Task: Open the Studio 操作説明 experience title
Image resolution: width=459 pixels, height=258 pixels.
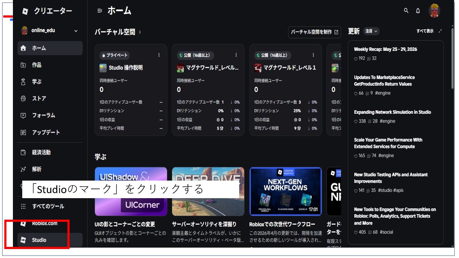Action: tap(126, 68)
